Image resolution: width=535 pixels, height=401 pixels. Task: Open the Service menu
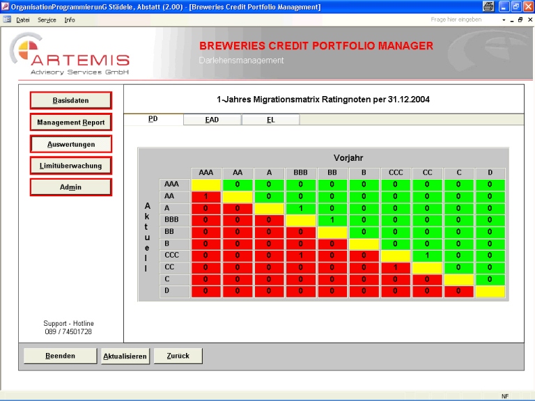47,19
